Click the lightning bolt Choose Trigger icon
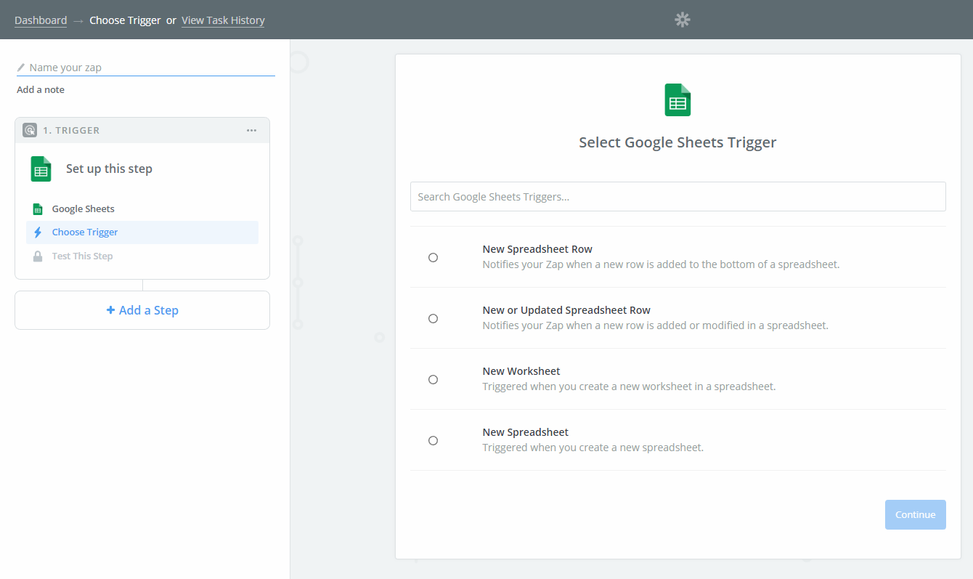Screen dimensions: 973x579 click(38, 232)
